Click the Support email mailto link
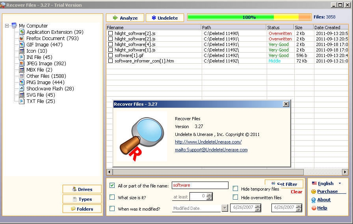Screen dimensions: 353x224 [x=211, y=150]
